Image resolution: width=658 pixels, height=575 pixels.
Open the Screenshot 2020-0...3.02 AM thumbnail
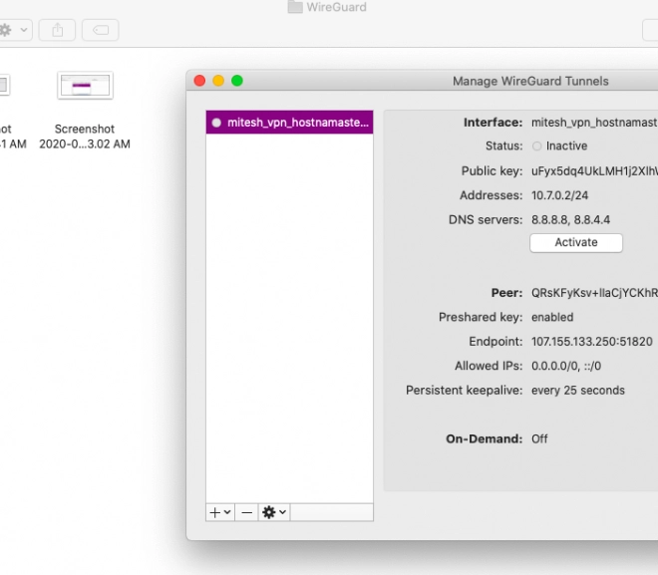pyautogui.click(x=85, y=85)
